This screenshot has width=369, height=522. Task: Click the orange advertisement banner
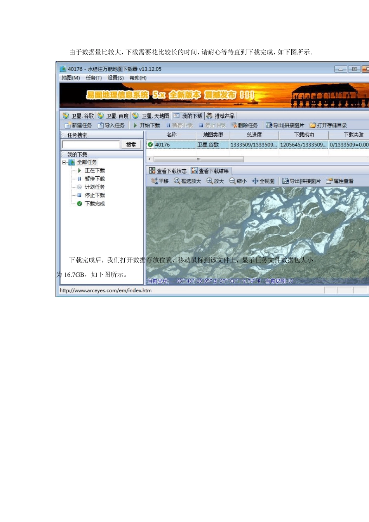[214, 96]
